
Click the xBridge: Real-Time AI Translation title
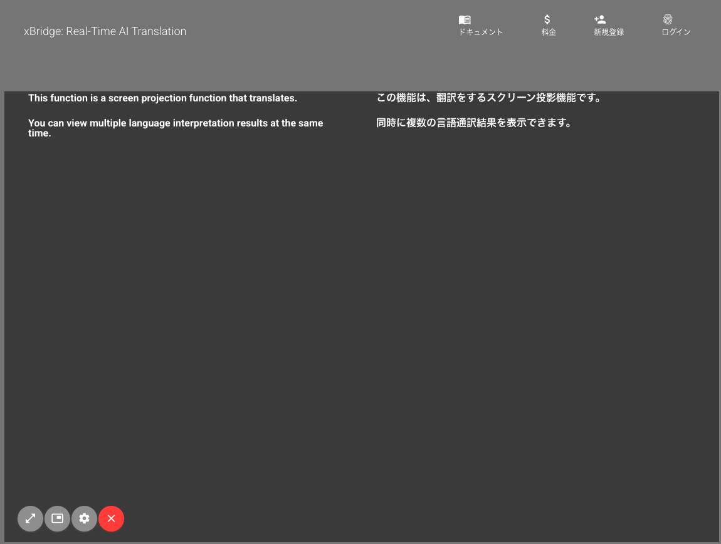[105, 31]
